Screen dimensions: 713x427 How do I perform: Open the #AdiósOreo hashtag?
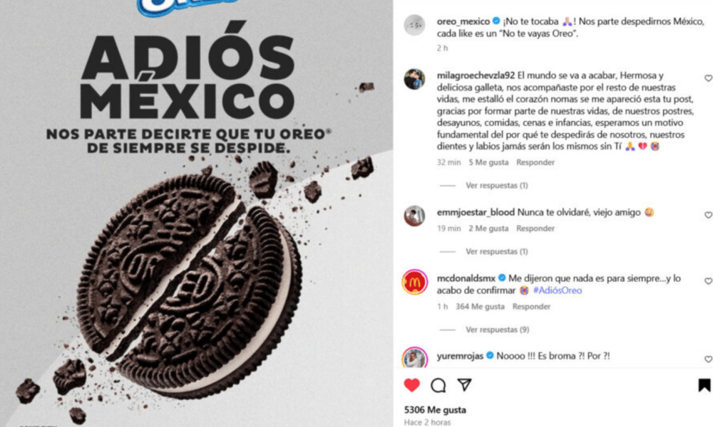click(x=558, y=290)
